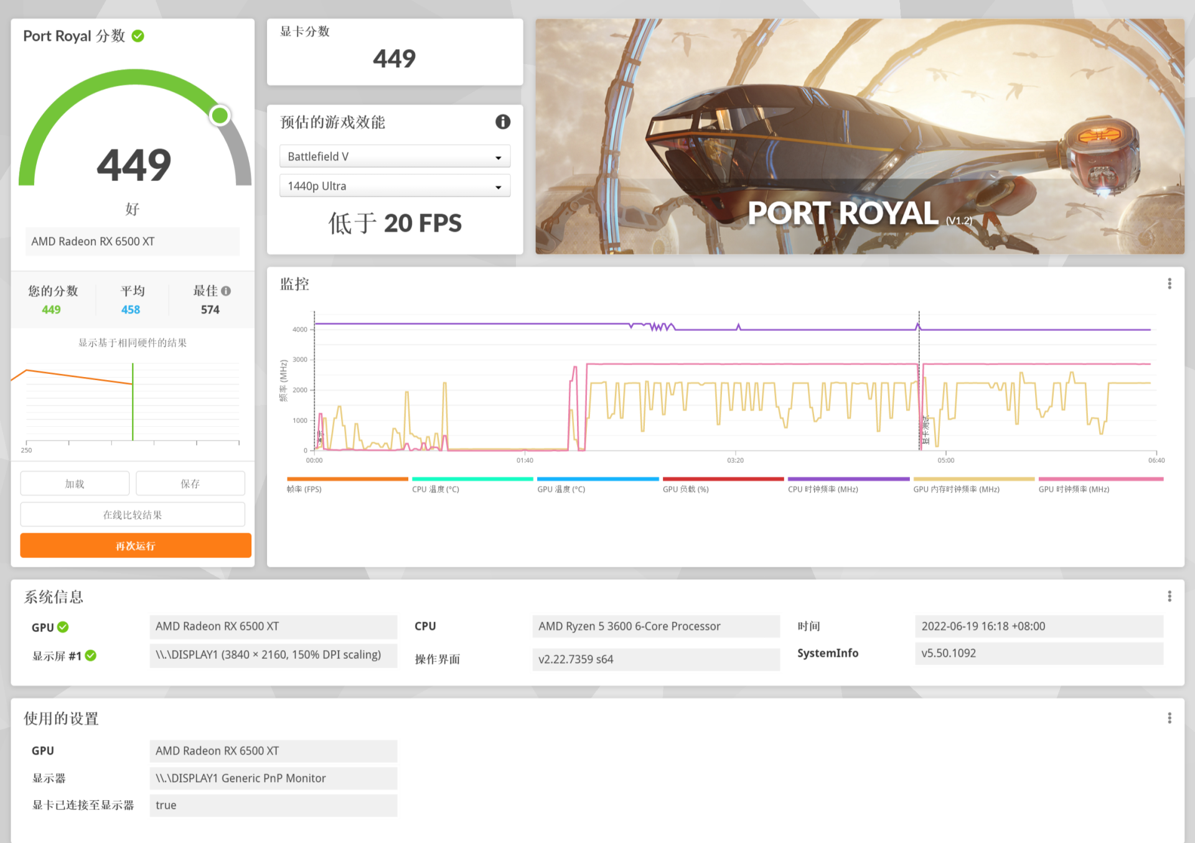This screenshot has width=1195, height=843.
Task: Click the 显示基于相同硬件的结果 caption
Action: 133,343
